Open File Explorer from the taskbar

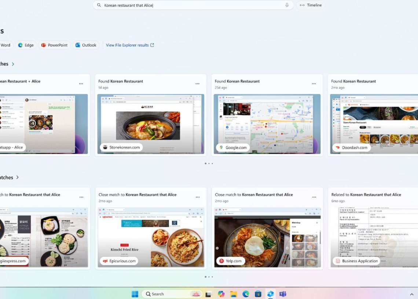(x=234, y=294)
